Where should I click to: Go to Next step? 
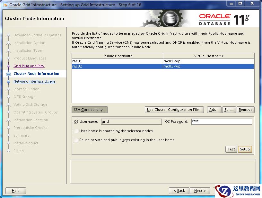[x=200, y=191]
